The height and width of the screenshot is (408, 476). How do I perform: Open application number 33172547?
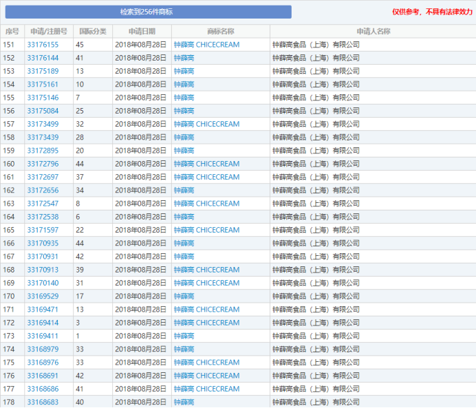tap(43, 204)
